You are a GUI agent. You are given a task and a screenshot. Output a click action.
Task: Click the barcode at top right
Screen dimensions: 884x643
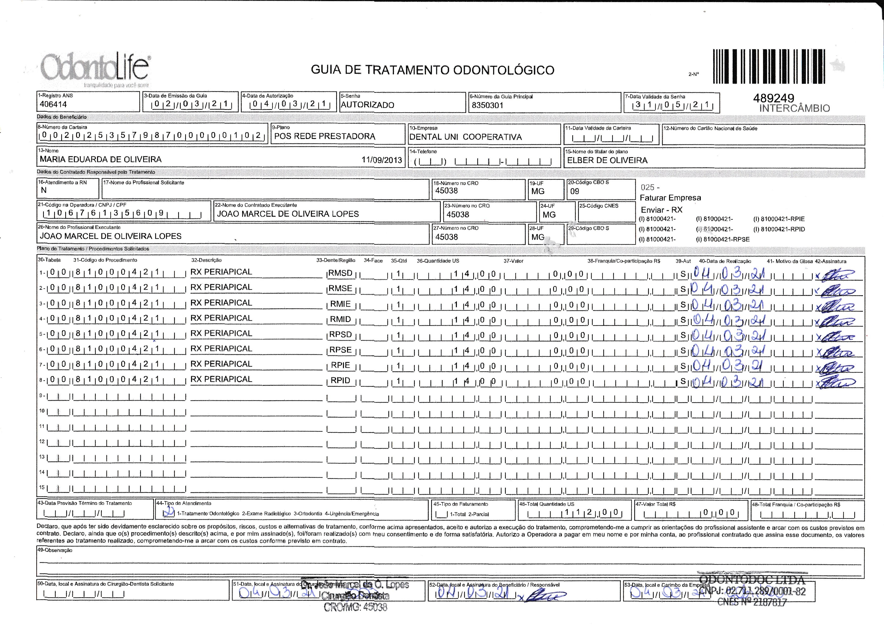(769, 66)
